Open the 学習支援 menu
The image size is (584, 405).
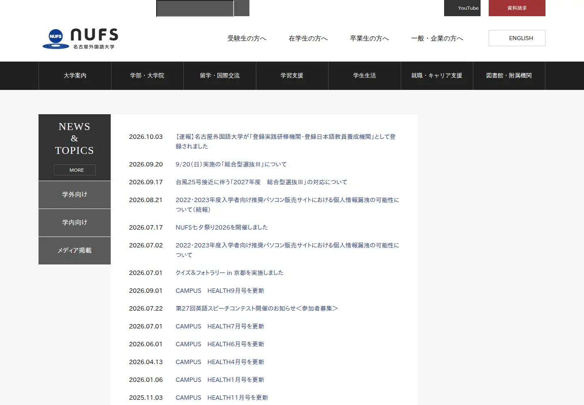pyautogui.click(x=292, y=76)
